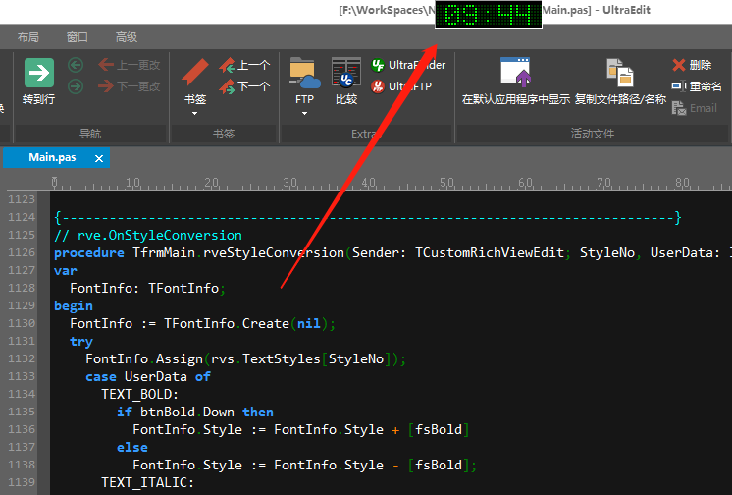This screenshot has width=732, height=495.
Task: Expand the Bookmark dropdown arrow
Action: [194, 114]
